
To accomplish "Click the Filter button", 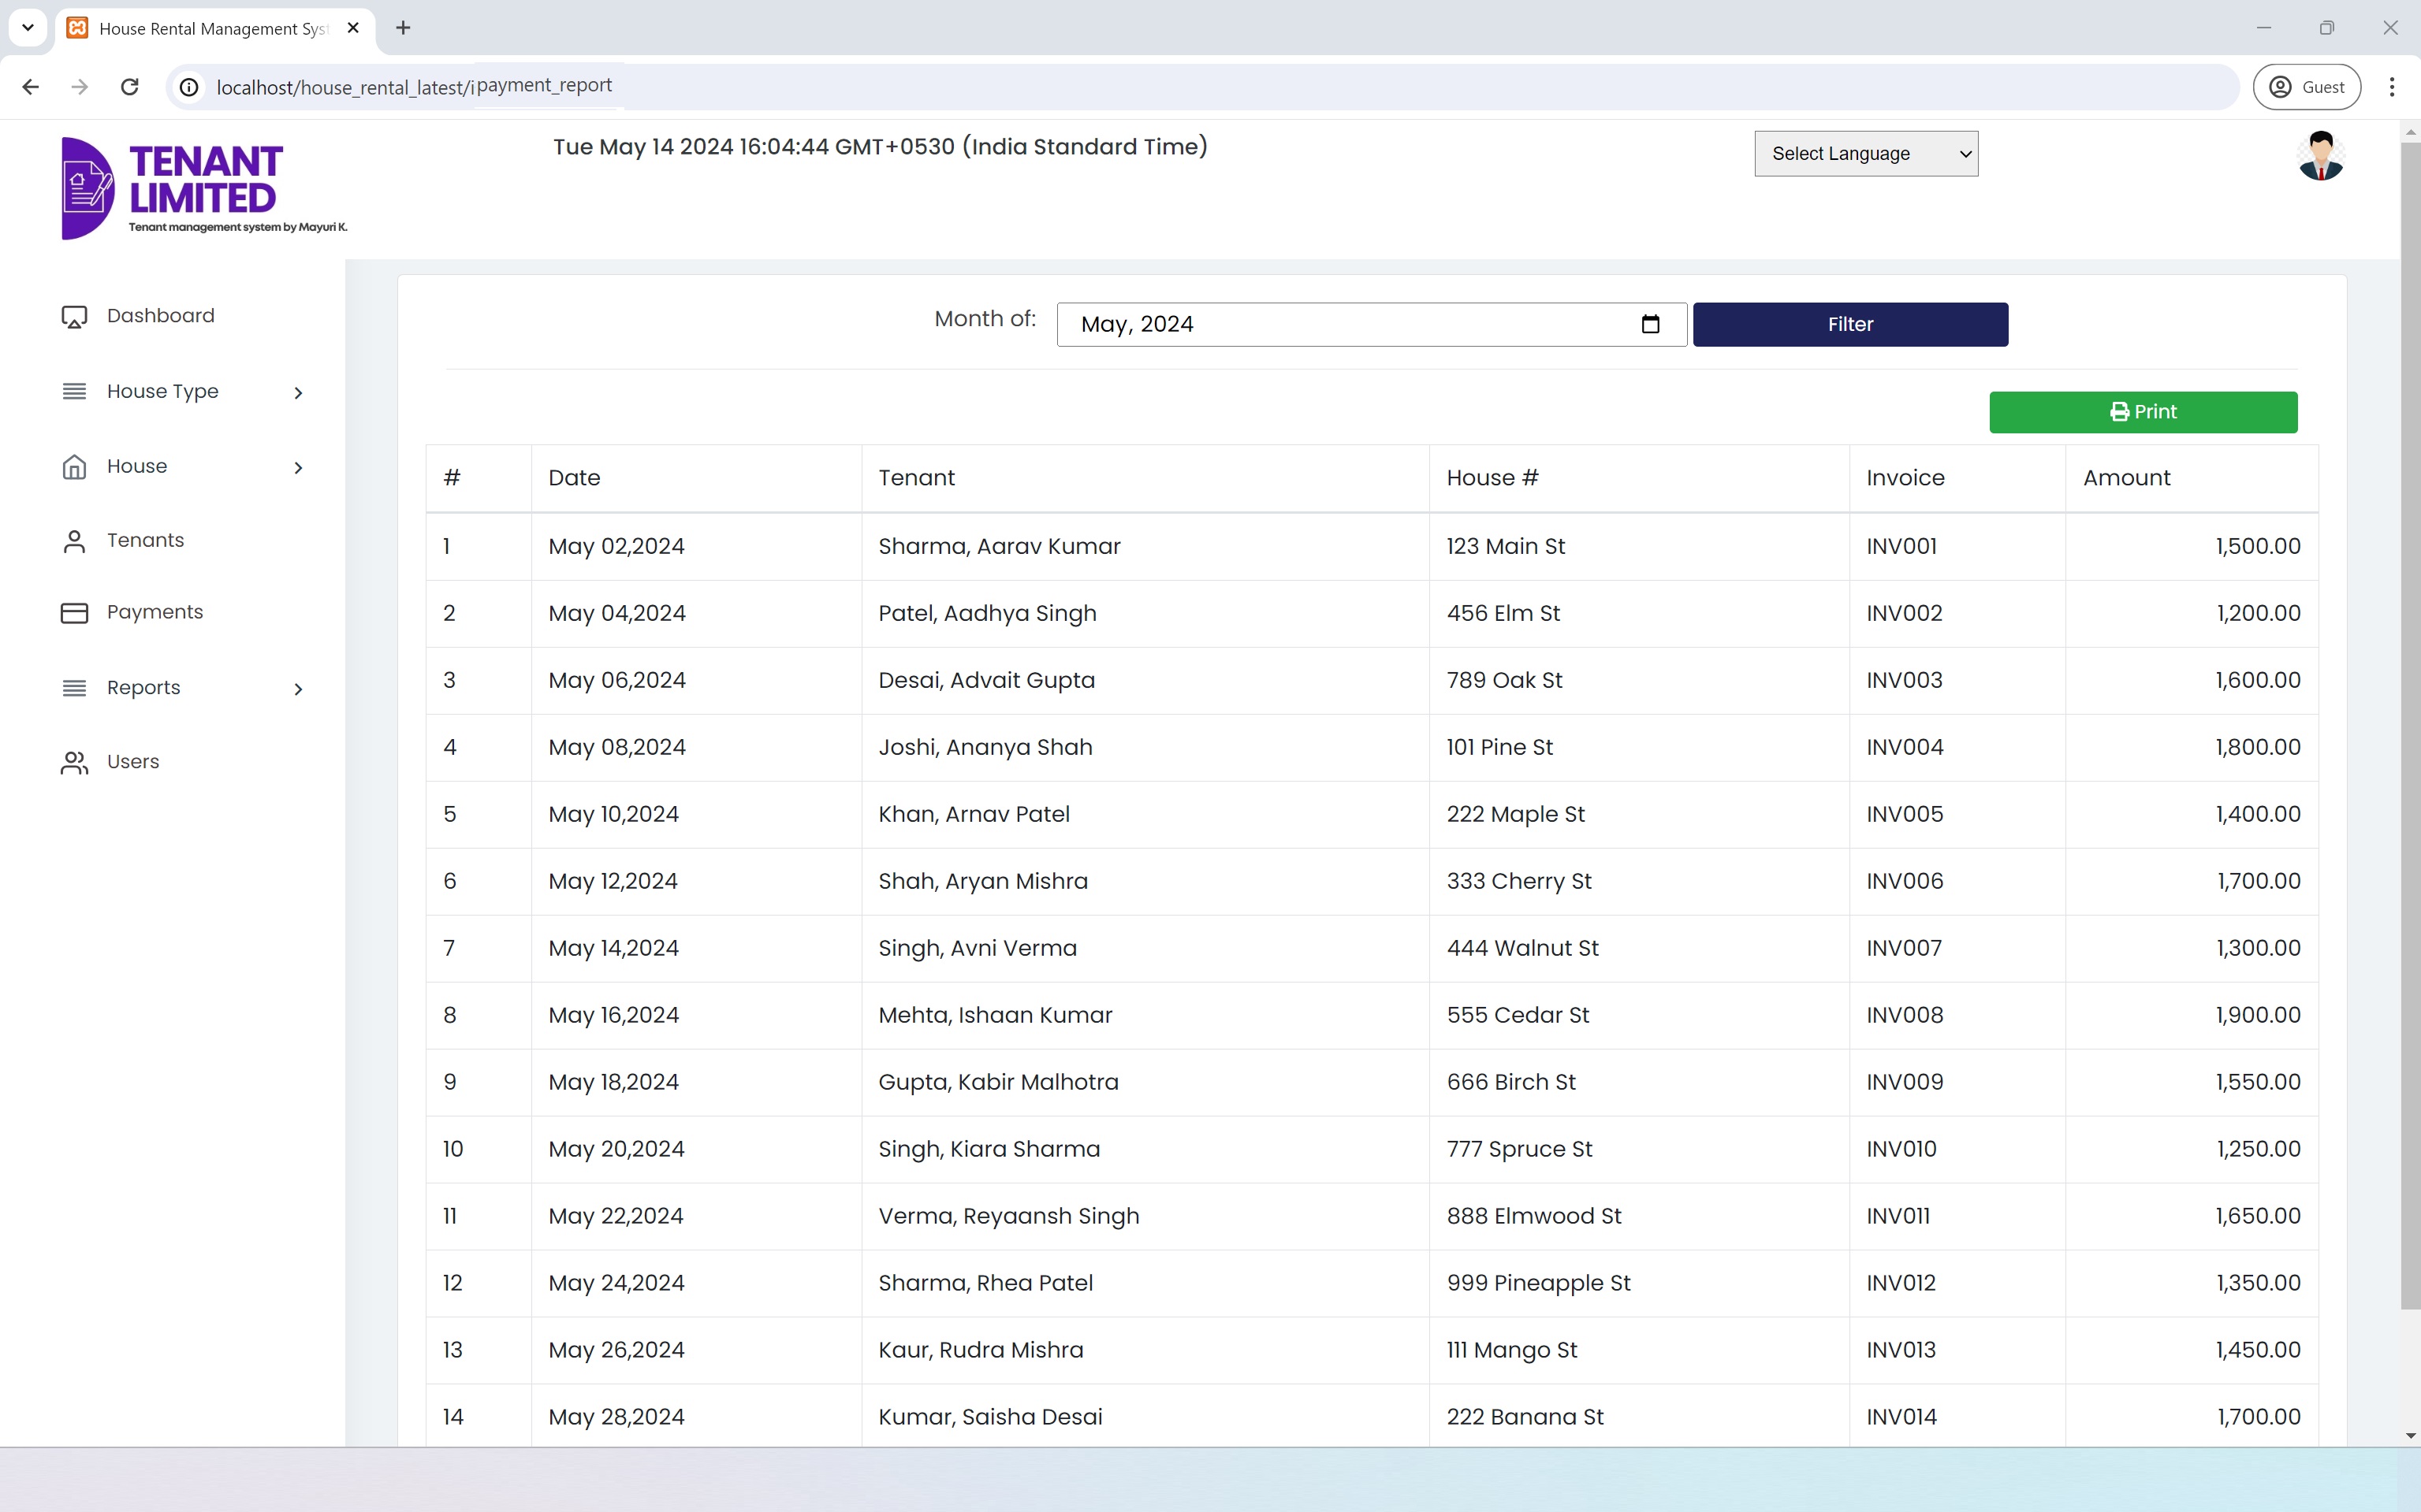I will click(1849, 325).
